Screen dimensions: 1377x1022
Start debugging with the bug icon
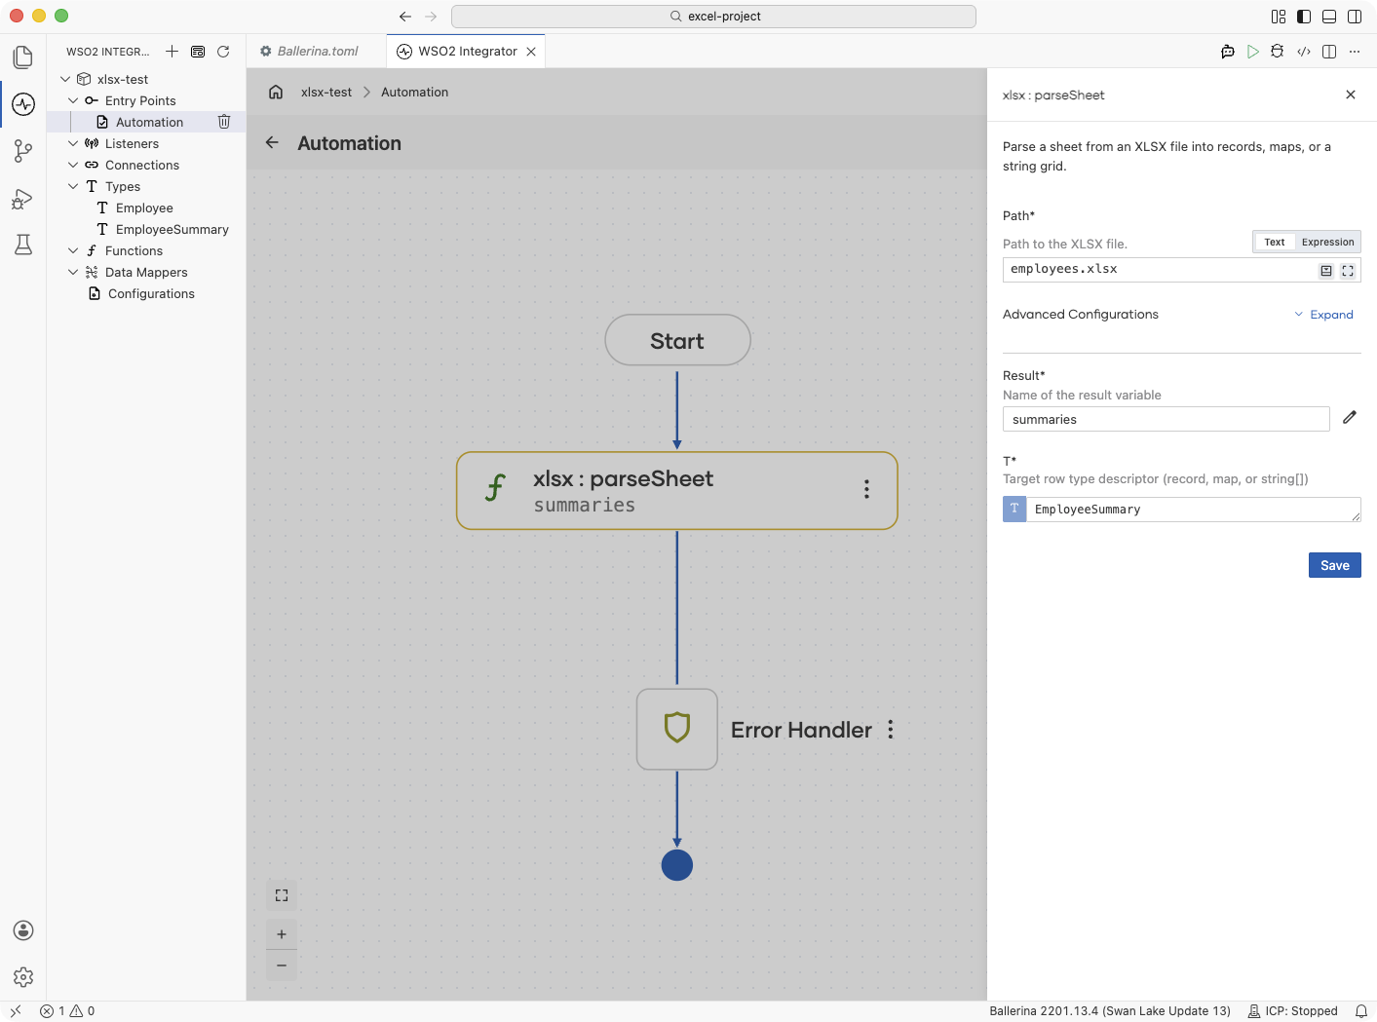tap(1278, 52)
